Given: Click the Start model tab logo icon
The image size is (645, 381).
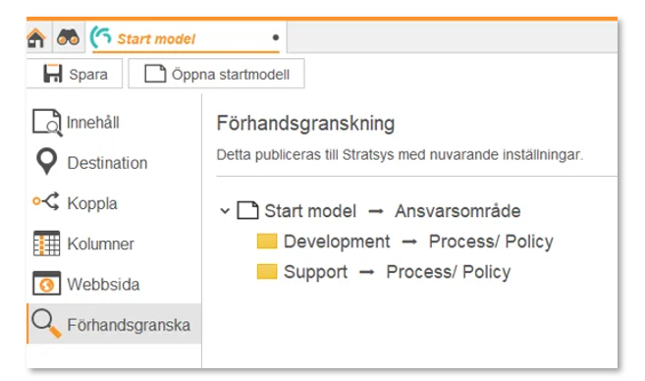Looking at the screenshot, I should (100, 37).
